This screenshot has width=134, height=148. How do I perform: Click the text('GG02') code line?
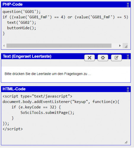tap(22, 22)
